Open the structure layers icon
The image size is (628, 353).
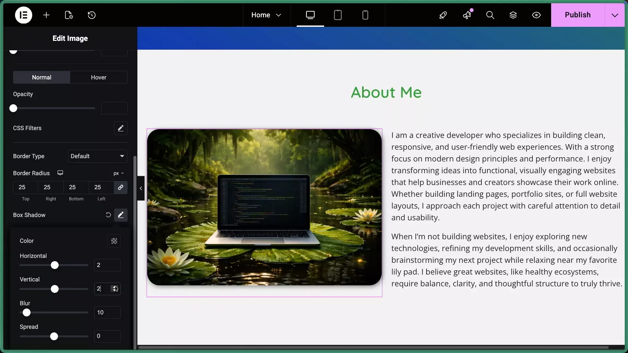(513, 15)
